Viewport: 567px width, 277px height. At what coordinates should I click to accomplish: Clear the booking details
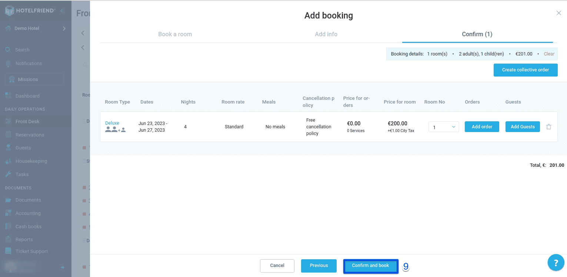pyautogui.click(x=549, y=54)
